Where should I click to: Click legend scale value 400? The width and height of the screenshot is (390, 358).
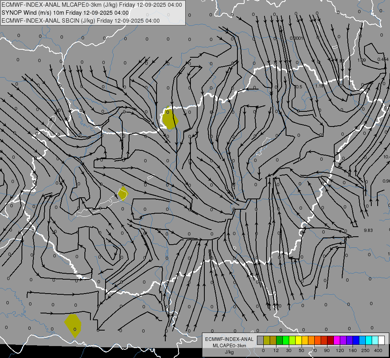point(378,350)
